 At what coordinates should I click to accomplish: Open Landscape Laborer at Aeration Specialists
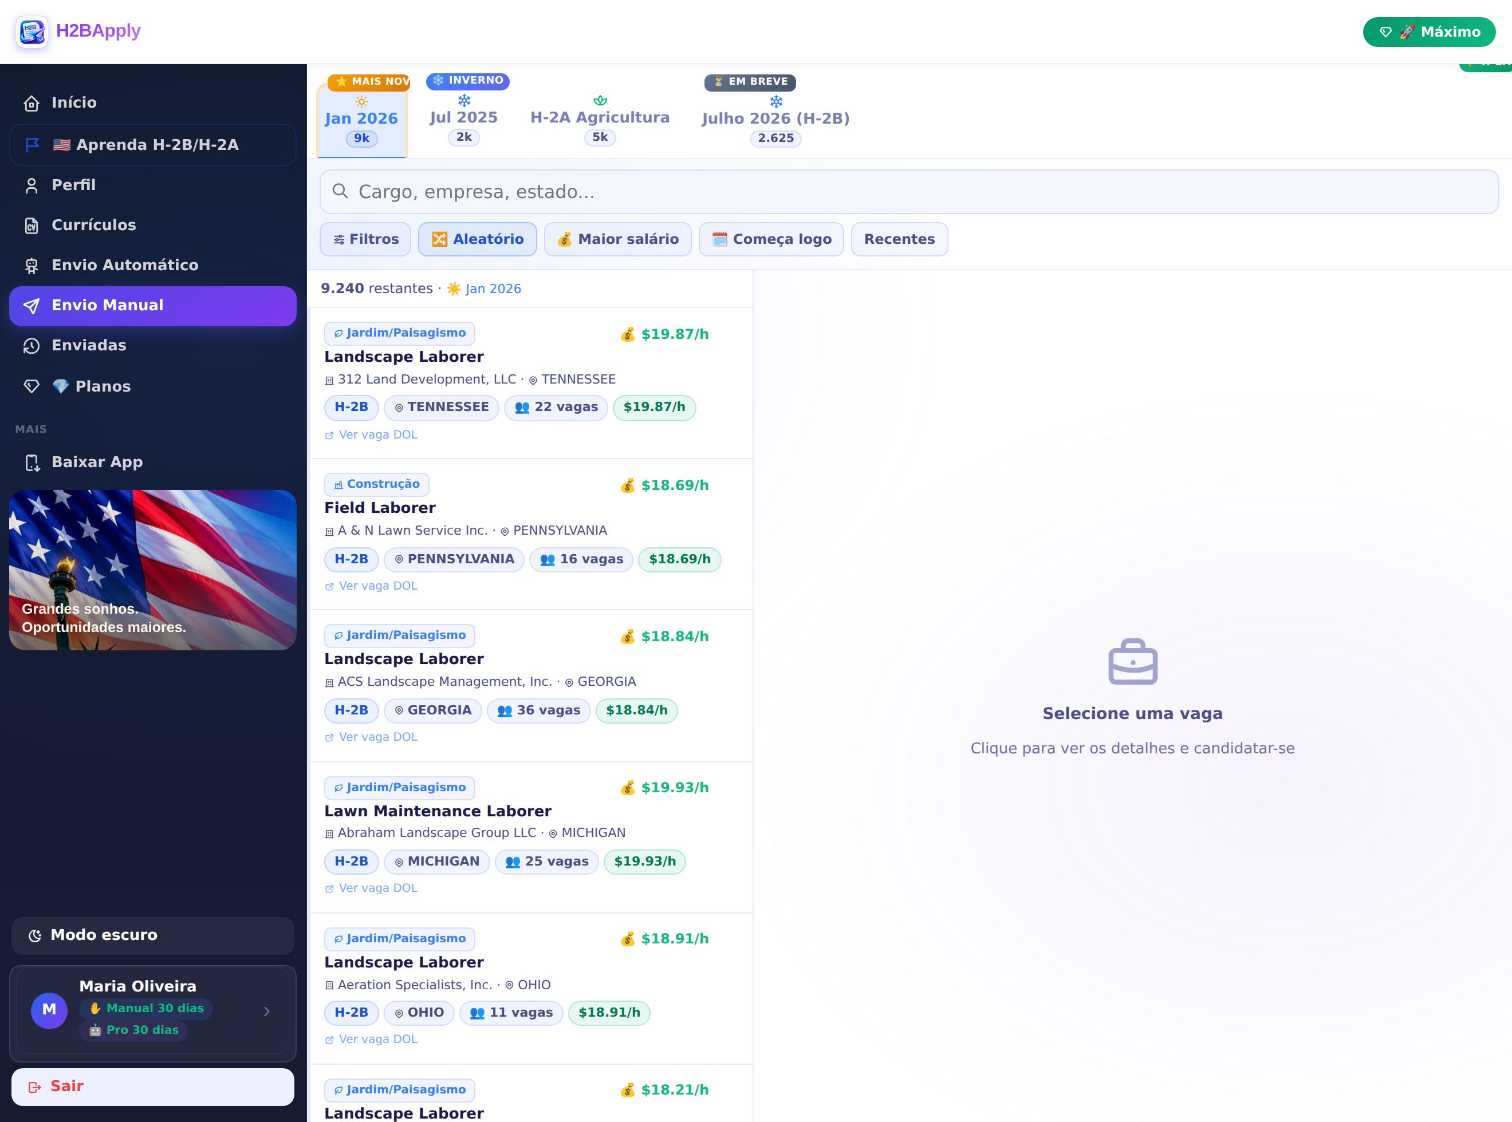531,989
